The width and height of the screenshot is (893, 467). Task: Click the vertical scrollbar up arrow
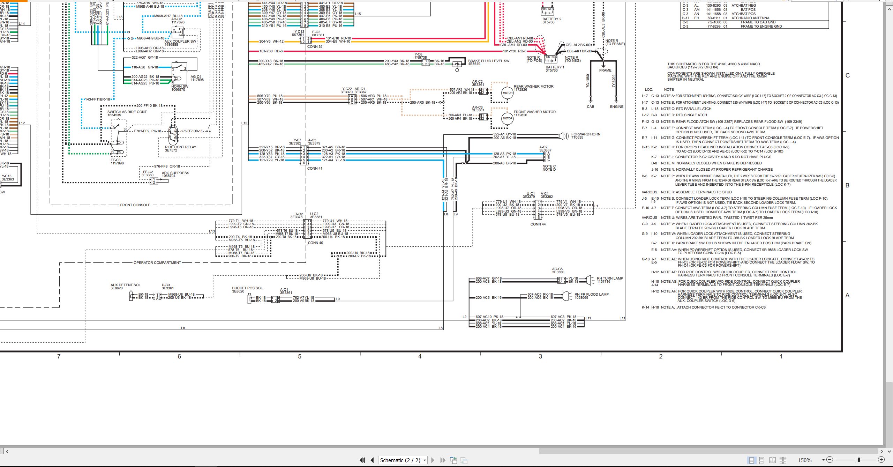889,9
